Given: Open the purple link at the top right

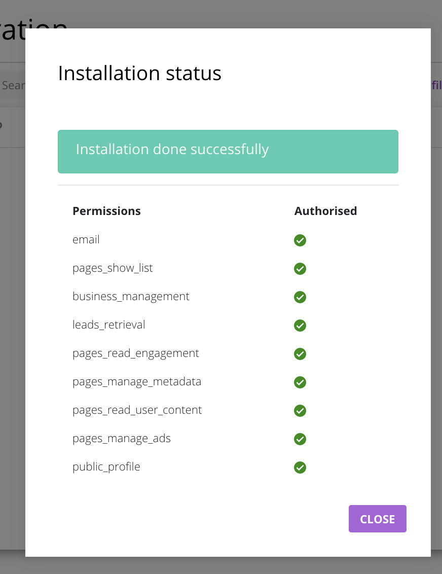Looking at the screenshot, I should pyautogui.click(x=438, y=85).
